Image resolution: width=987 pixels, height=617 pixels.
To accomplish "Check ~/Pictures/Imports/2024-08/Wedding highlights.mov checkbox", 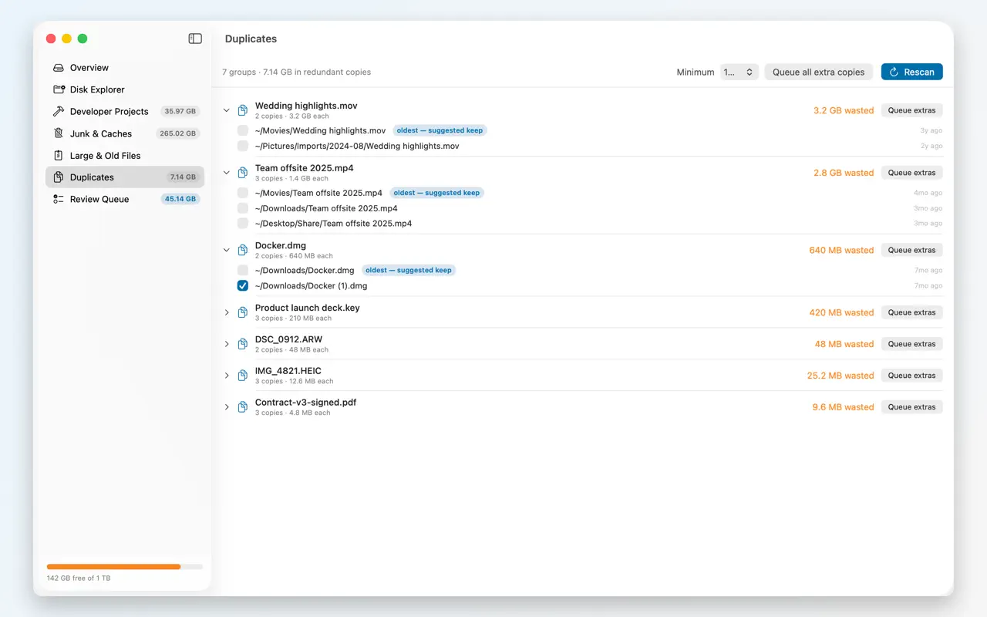I will click(243, 146).
